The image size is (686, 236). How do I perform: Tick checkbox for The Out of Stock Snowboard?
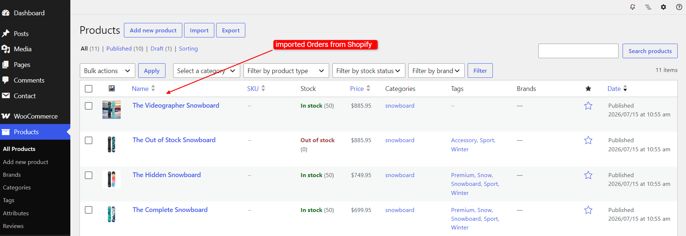pyautogui.click(x=89, y=140)
